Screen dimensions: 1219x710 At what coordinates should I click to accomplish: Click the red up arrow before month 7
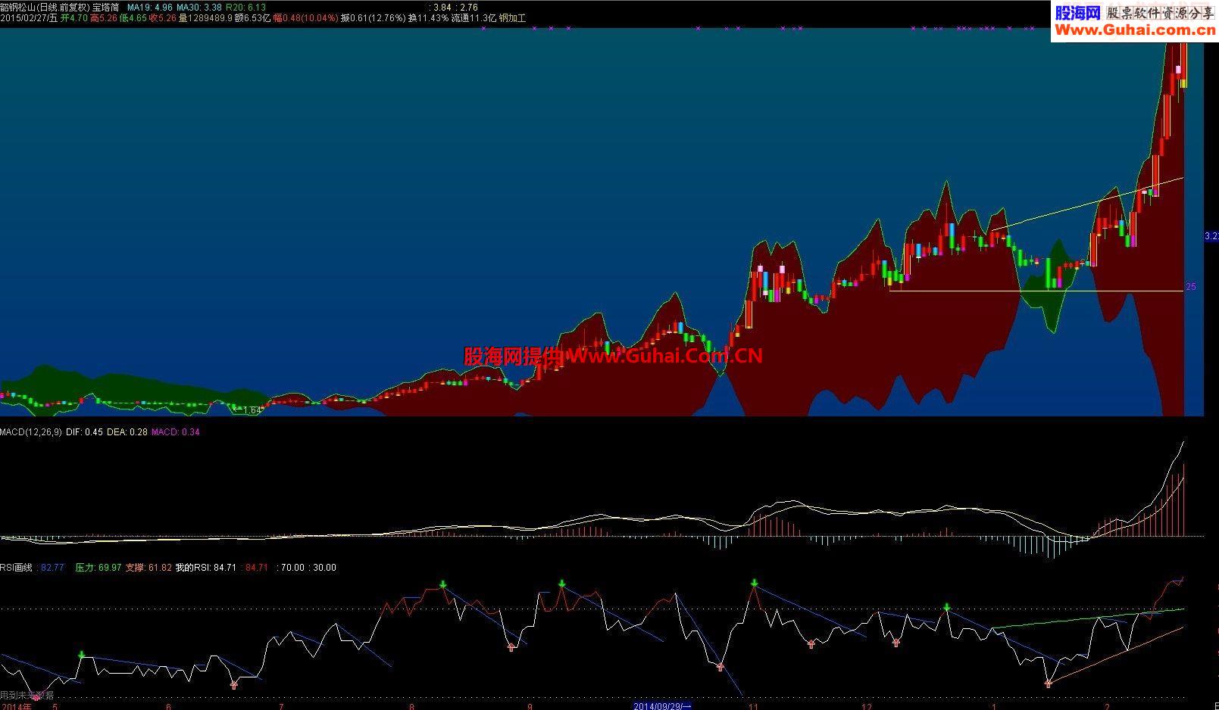pos(233,685)
